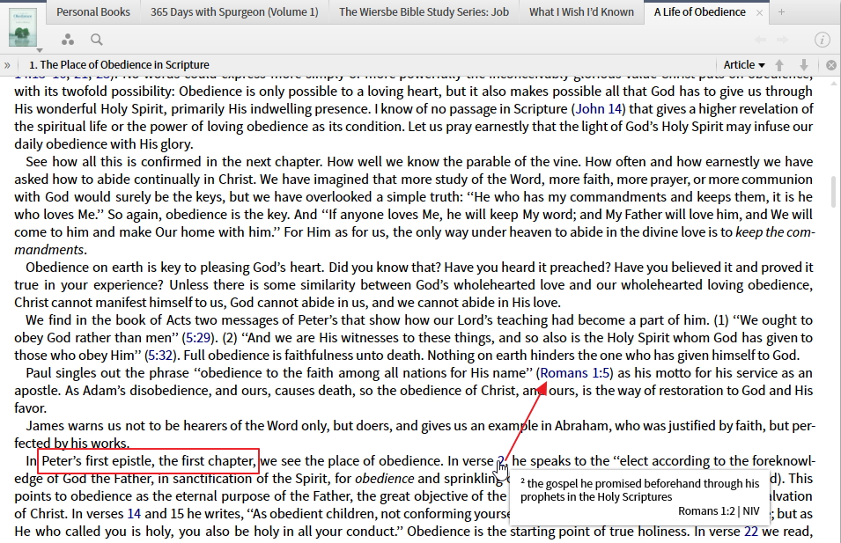
Task: Click the verse 22 reference link
Action: (x=751, y=532)
